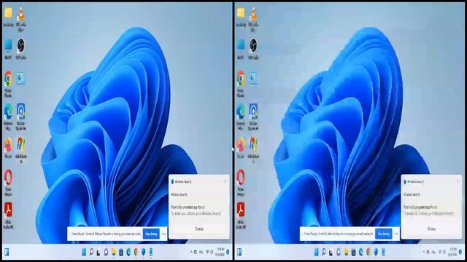
Task: Open OBS Studio shortcut on right desktop
Action: (253, 45)
